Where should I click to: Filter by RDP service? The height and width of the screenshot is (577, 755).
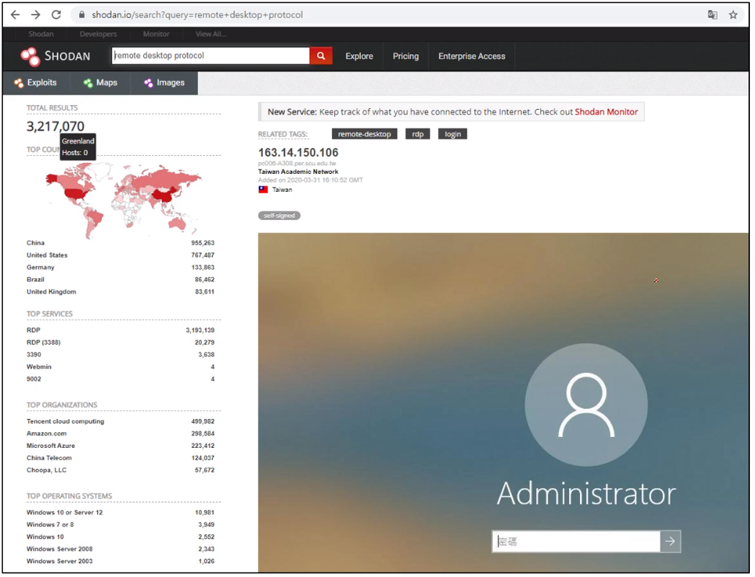tap(34, 330)
